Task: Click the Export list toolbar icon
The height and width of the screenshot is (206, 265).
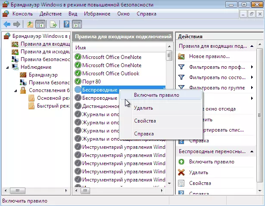Action: tap(53, 24)
